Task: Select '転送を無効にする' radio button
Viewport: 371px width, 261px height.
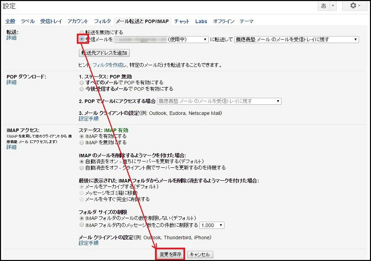Action: pos(82,32)
